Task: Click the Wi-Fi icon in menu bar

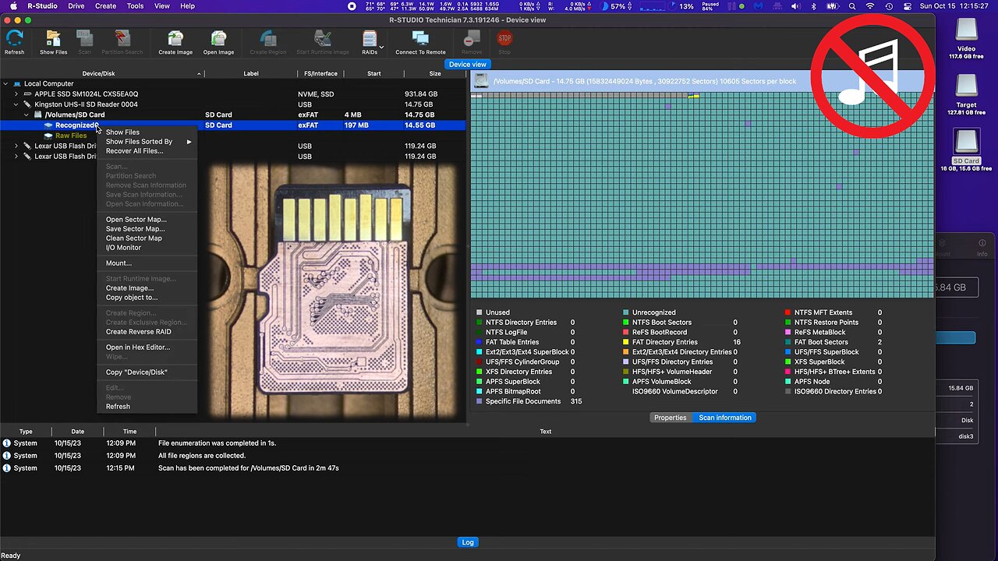Action: [870, 5]
